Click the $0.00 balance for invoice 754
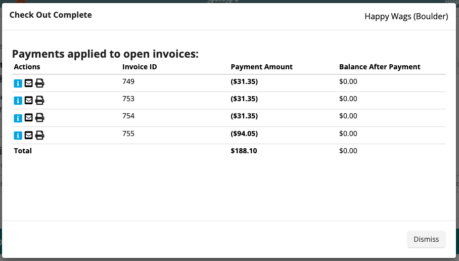Screen dimensions: 459x261 [x=348, y=116]
